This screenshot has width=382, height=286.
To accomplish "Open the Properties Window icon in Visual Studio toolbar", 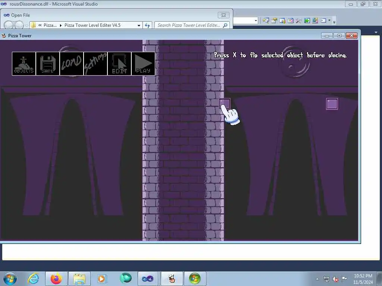I will tap(274, 21).
